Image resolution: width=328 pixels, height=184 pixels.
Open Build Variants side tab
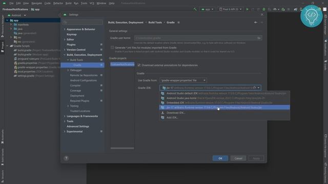pos(2,157)
